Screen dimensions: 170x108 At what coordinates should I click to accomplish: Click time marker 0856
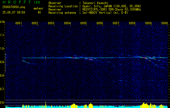(100, 23)
